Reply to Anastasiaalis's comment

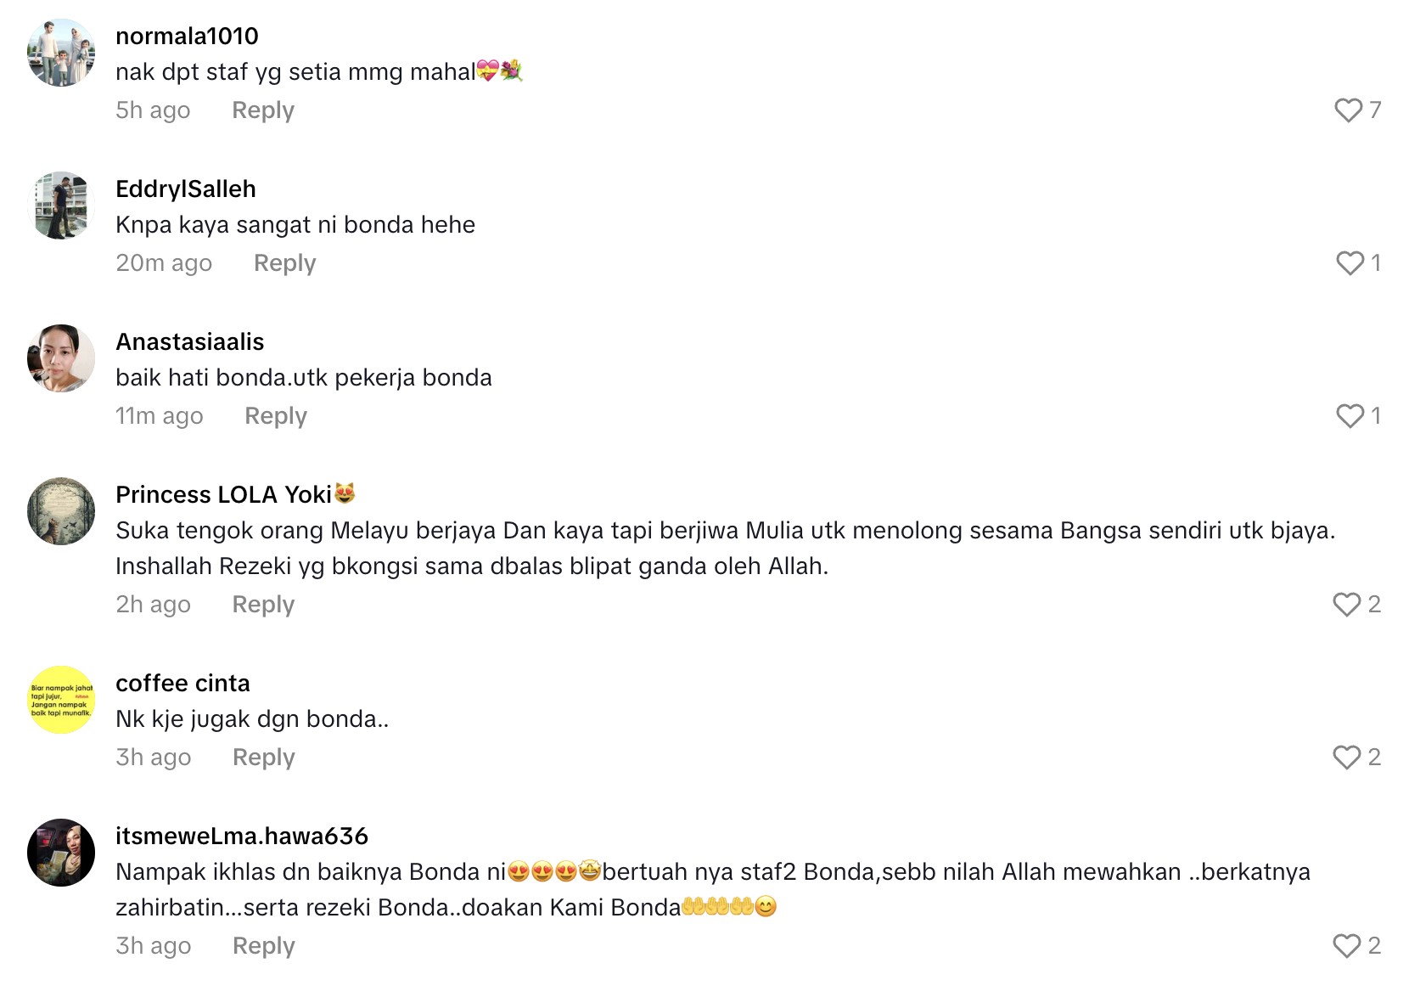pyautogui.click(x=276, y=416)
